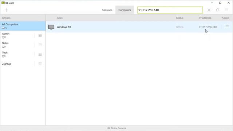Click the ISL Online Network status bar text
Image resolution: width=233 pixels, height=131 pixels.
116,128
